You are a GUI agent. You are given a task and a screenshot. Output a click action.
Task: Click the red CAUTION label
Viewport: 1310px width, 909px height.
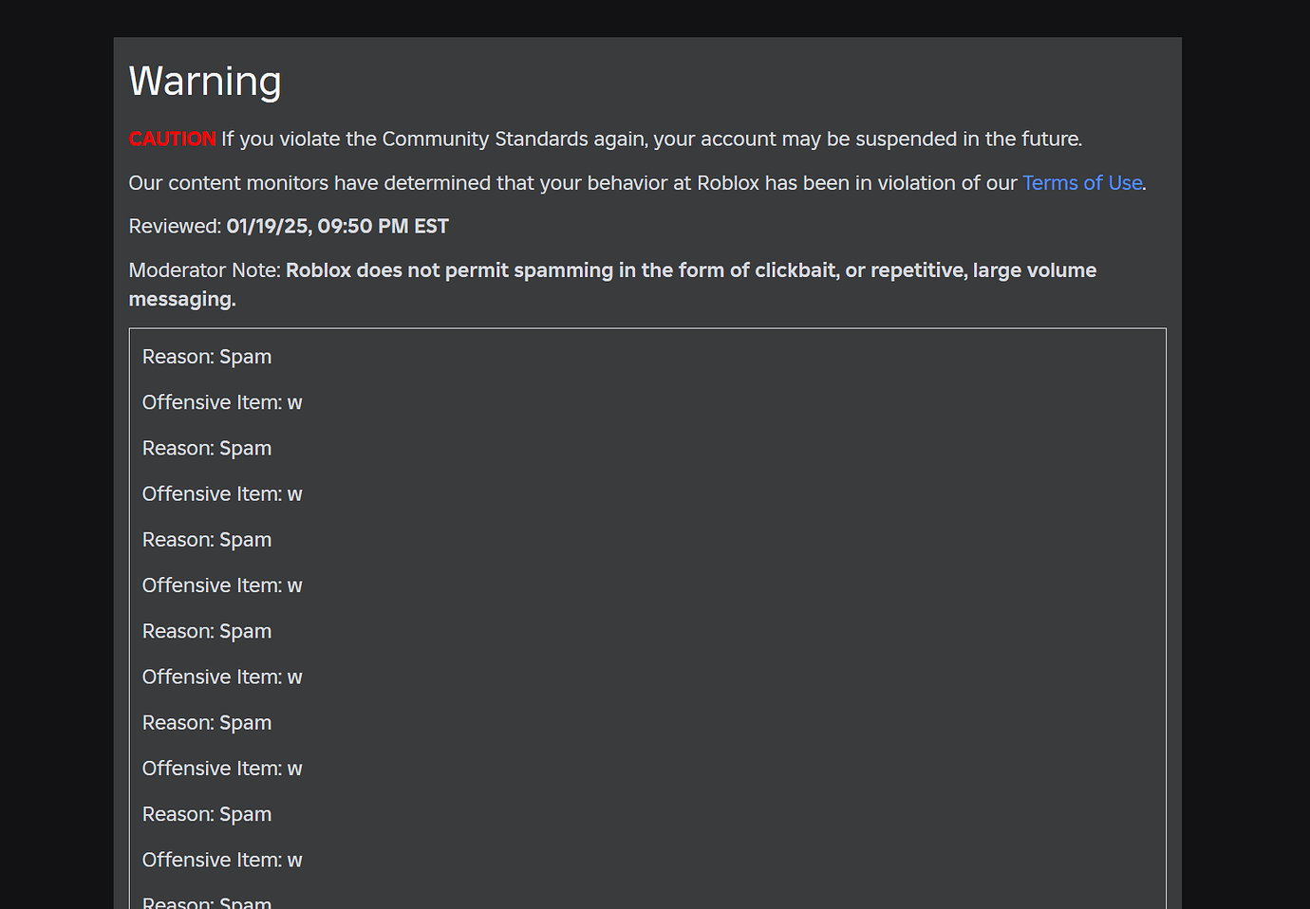coord(172,139)
